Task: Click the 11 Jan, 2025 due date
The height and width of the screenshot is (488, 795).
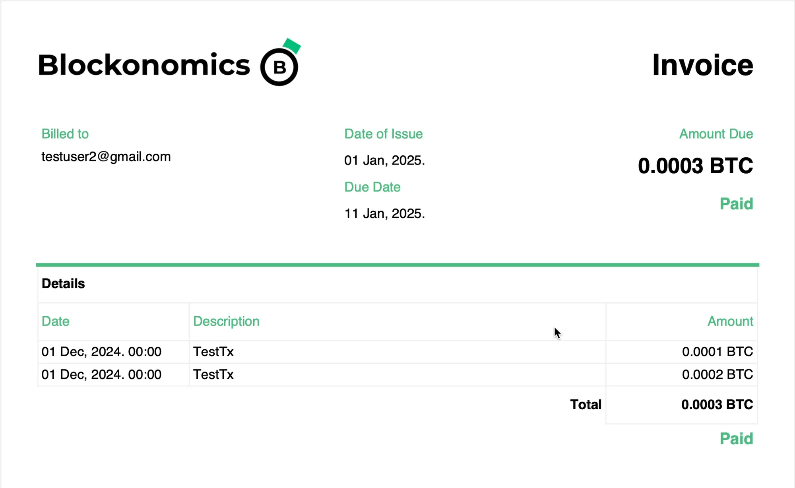Action: pos(384,213)
